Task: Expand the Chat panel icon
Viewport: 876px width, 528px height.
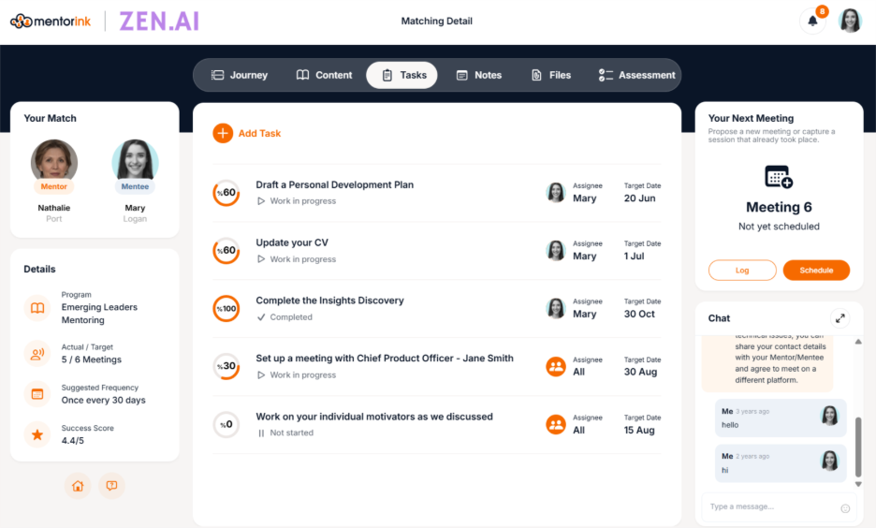Action: coord(839,318)
